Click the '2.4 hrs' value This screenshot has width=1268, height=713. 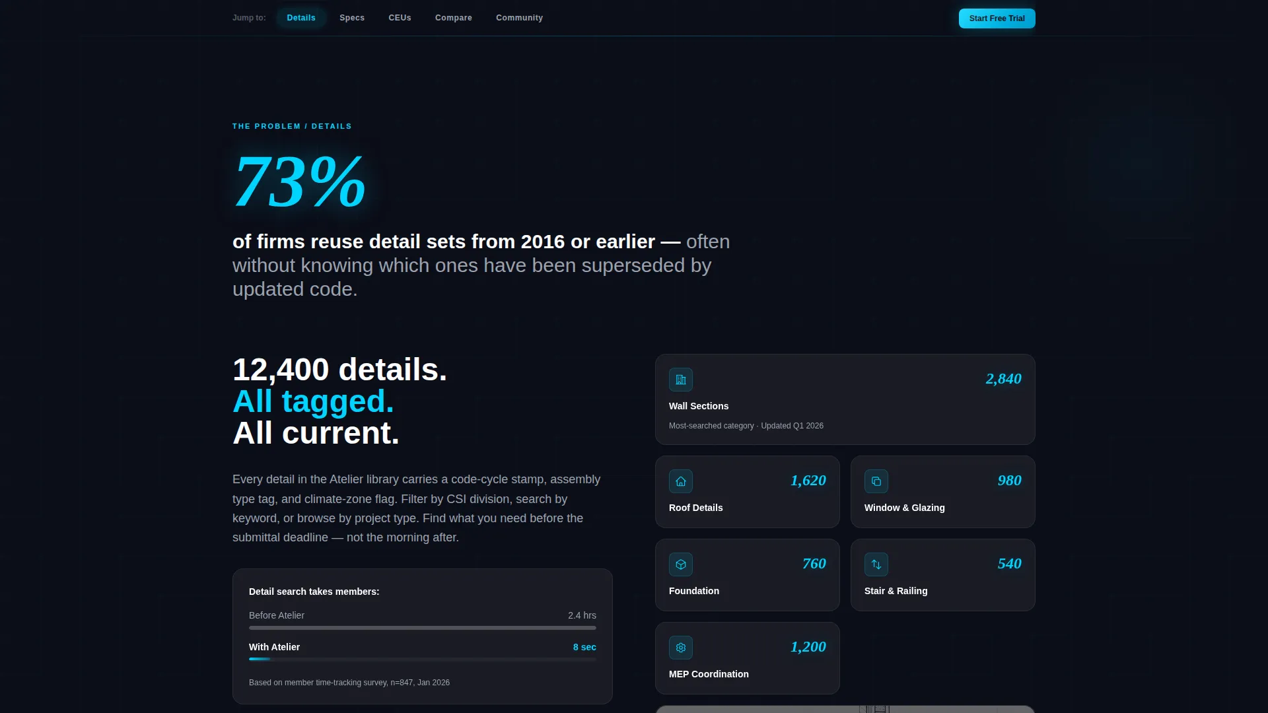tap(582, 615)
